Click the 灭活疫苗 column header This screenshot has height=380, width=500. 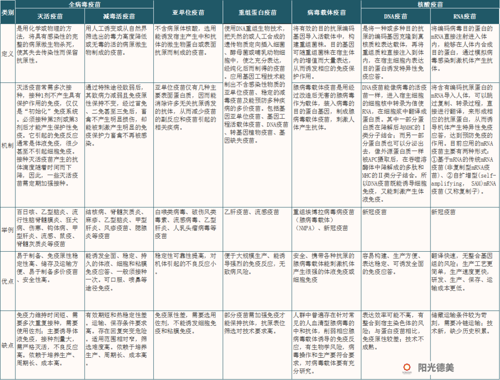(x=49, y=16)
